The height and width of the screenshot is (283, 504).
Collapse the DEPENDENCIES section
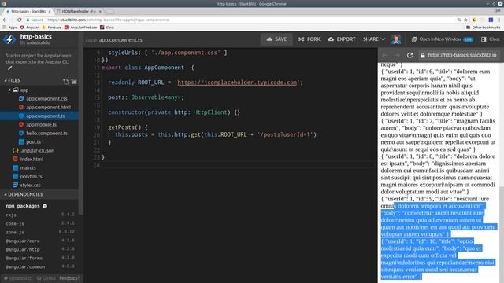point(6,194)
